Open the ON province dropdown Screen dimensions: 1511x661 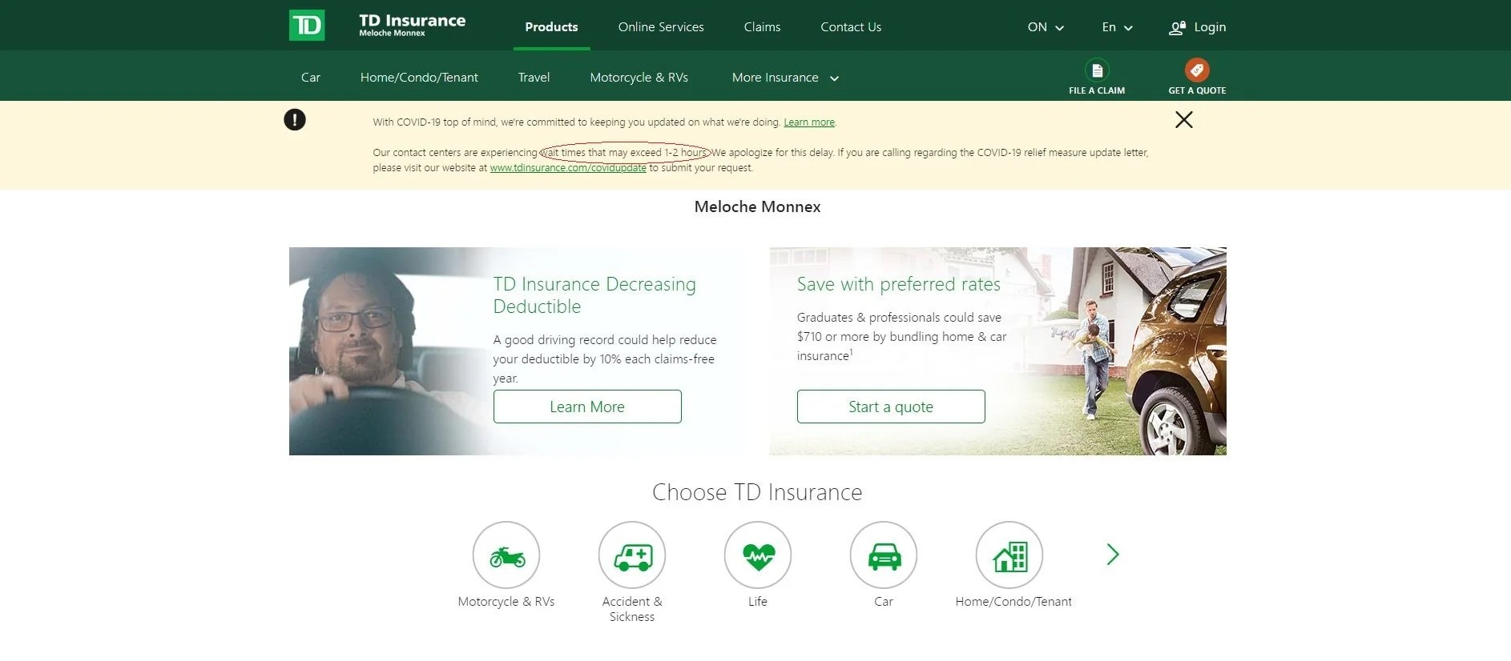(1046, 27)
